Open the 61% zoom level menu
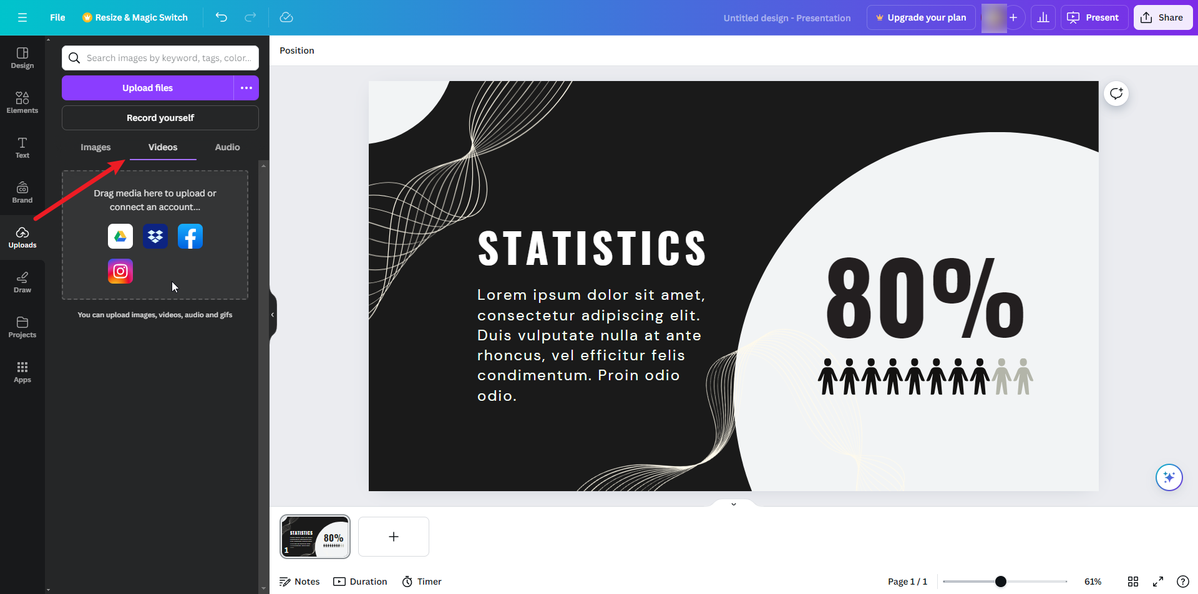 point(1093,582)
